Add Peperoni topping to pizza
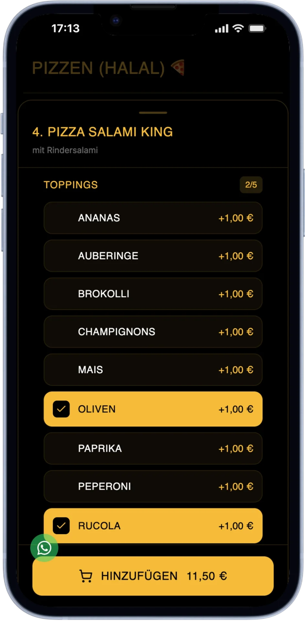The width and height of the screenshot is (305, 622). click(x=153, y=486)
